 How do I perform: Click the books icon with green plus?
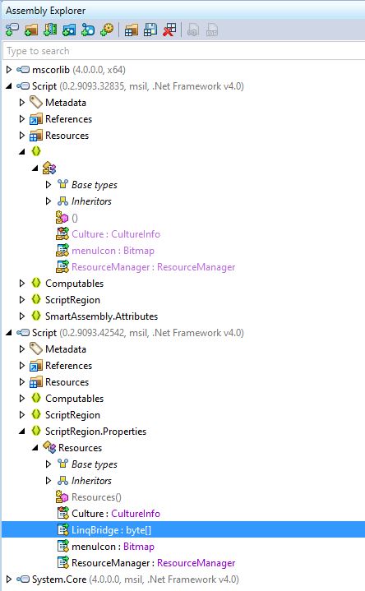point(50,30)
